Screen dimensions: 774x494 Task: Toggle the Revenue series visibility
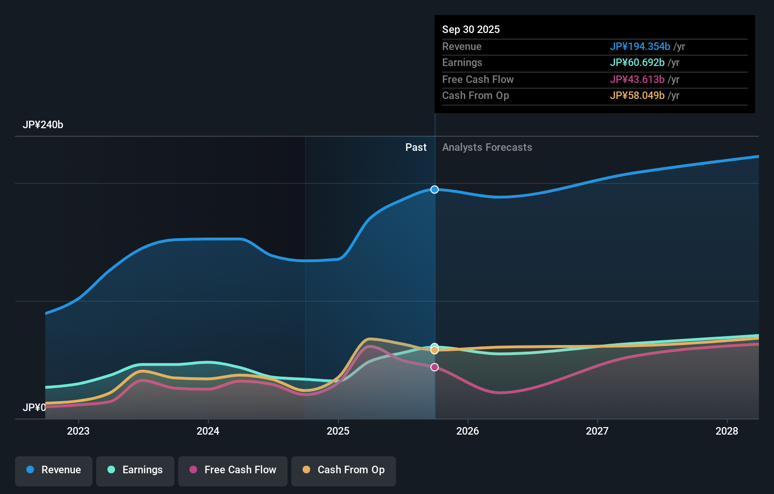click(53, 470)
